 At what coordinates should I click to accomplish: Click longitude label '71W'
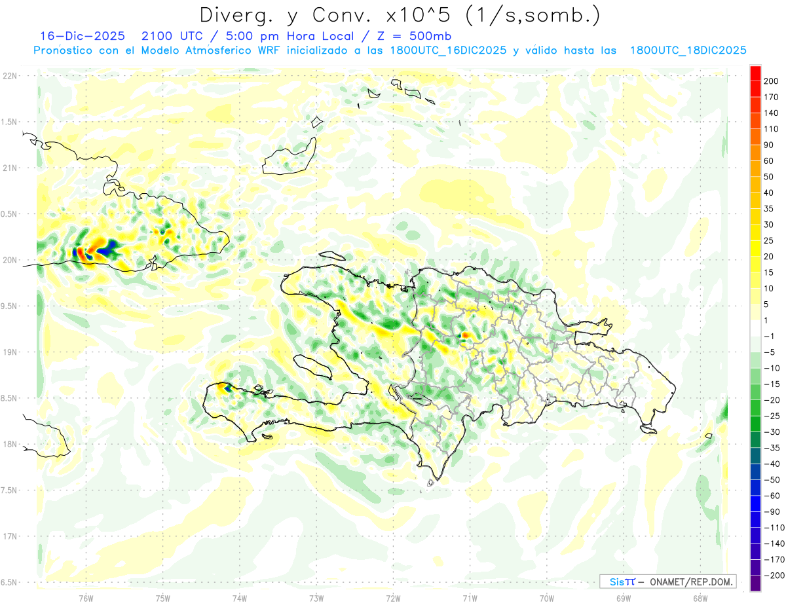(470, 598)
